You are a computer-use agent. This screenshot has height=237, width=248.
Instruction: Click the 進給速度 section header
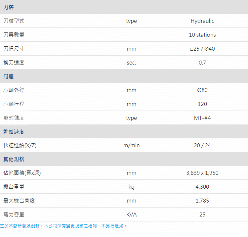click(x=14, y=132)
